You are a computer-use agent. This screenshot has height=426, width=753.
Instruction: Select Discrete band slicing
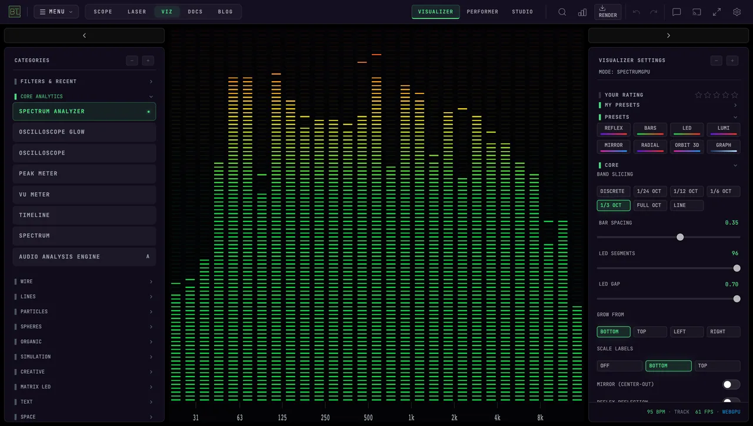pos(614,191)
